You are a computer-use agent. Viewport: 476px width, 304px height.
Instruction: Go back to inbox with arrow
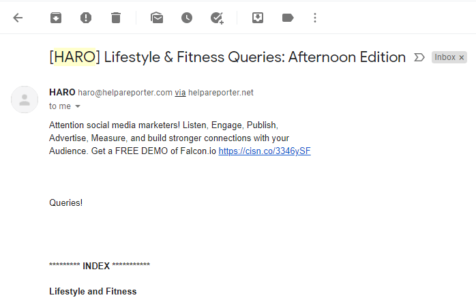pos(18,18)
